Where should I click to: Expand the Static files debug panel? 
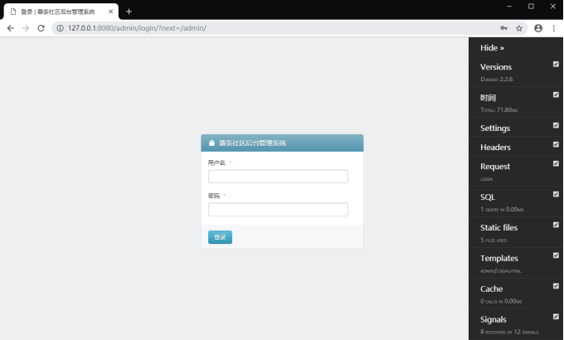pos(499,228)
